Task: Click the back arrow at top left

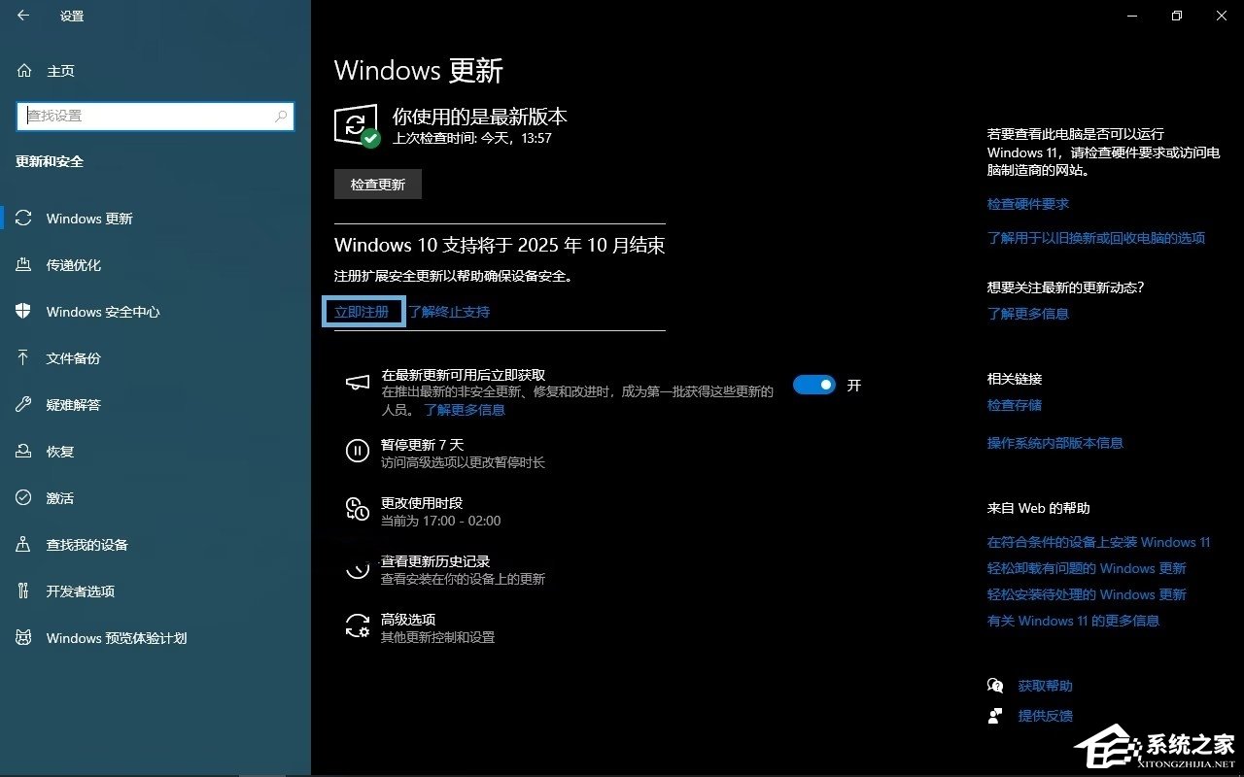Action: pyautogui.click(x=21, y=16)
